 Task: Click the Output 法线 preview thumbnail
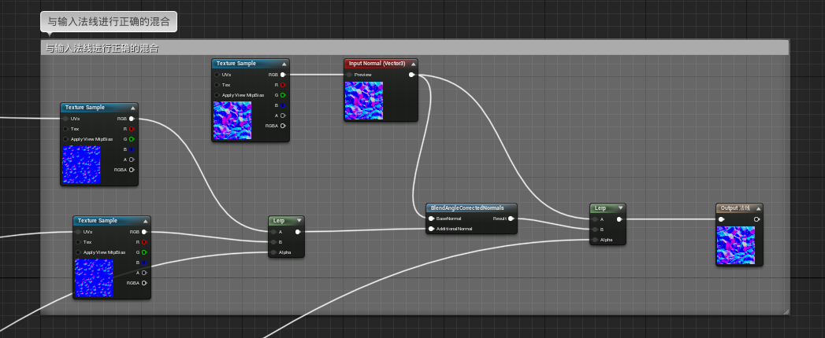735,245
